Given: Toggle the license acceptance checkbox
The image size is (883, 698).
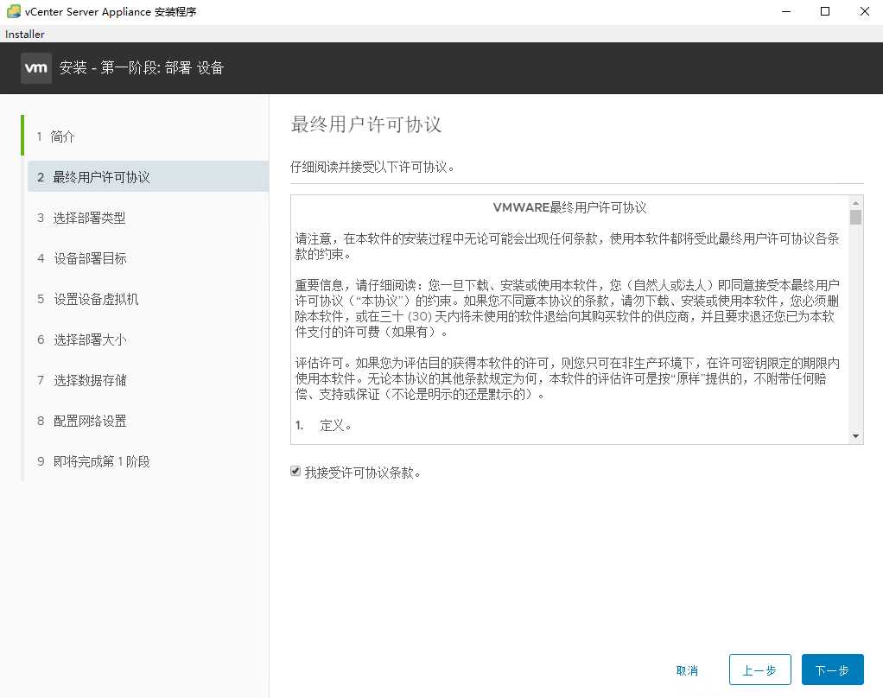Looking at the screenshot, I should (295, 471).
